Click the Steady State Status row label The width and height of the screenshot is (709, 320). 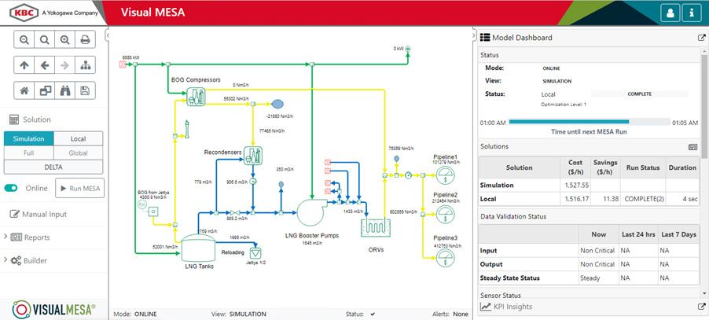click(x=509, y=278)
